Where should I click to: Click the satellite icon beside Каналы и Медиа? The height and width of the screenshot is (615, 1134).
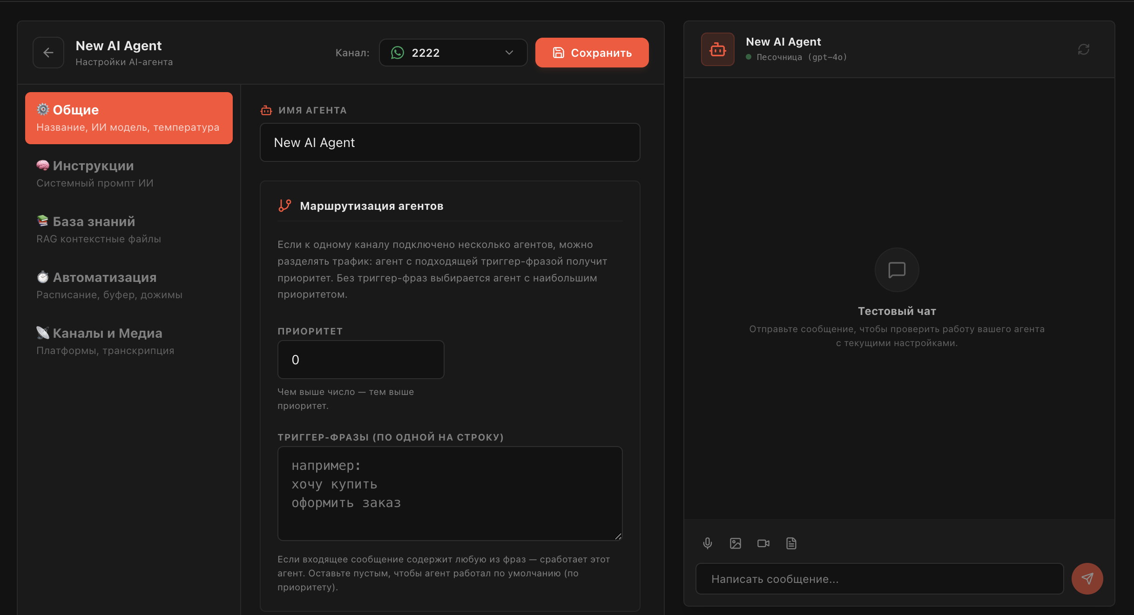pos(43,333)
